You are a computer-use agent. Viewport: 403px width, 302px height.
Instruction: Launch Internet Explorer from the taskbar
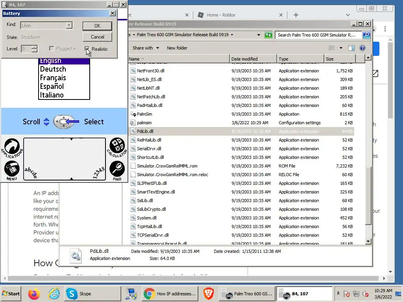click(54, 293)
